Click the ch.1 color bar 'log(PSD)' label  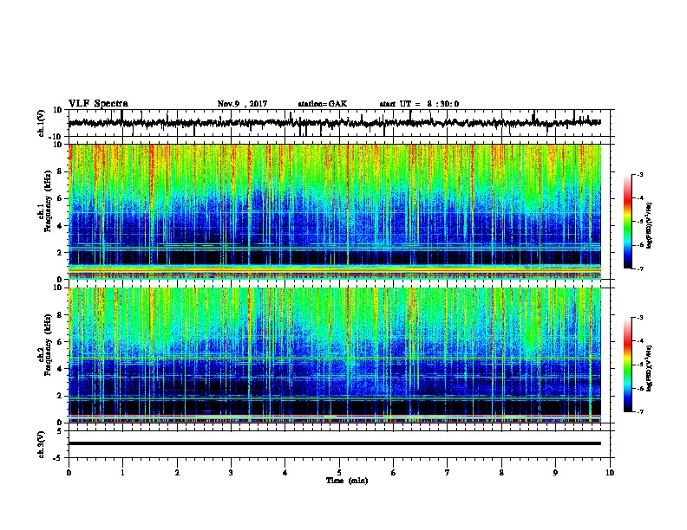(x=650, y=225)
